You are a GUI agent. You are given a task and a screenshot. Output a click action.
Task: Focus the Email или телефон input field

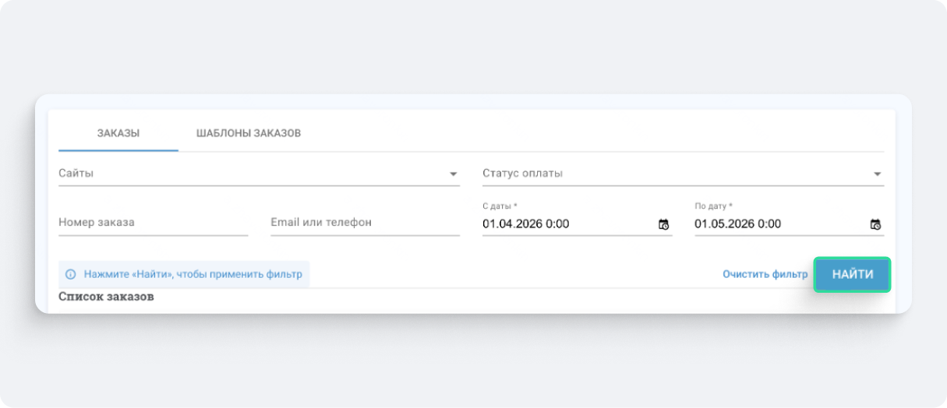coord(365,223)
